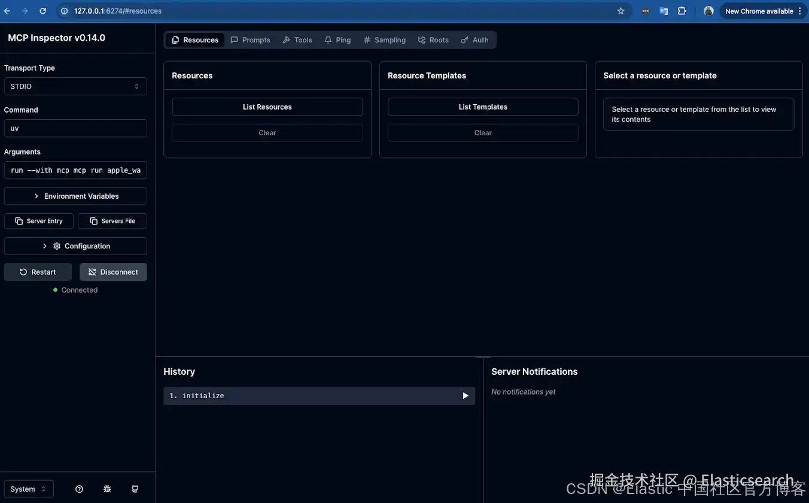Expand the Environment Variables section
Image resolution: width=809 pixels, height=503 pixels.
pos(75,196)
